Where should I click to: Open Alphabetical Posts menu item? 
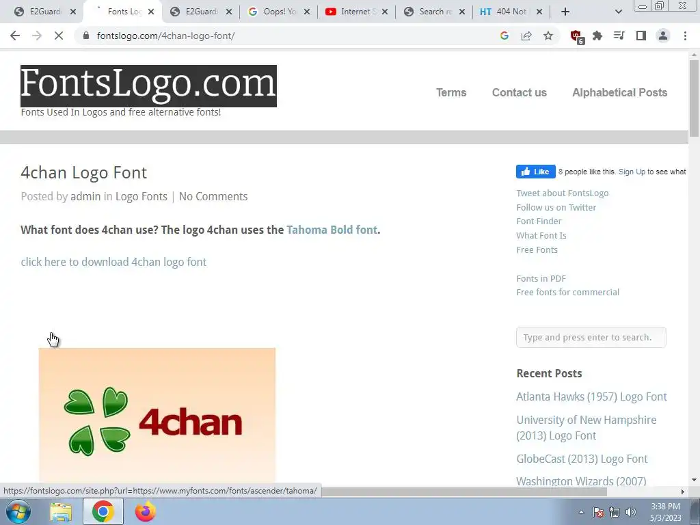(x=619, y=92)
